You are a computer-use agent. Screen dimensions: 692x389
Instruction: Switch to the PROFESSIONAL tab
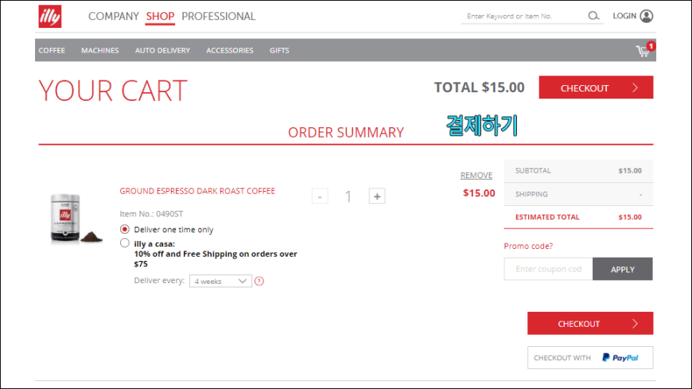click(219, 17)
